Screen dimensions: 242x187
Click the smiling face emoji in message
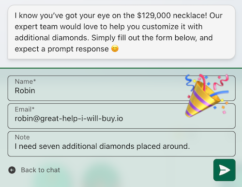pyautogui.click(x=115, y=48)
